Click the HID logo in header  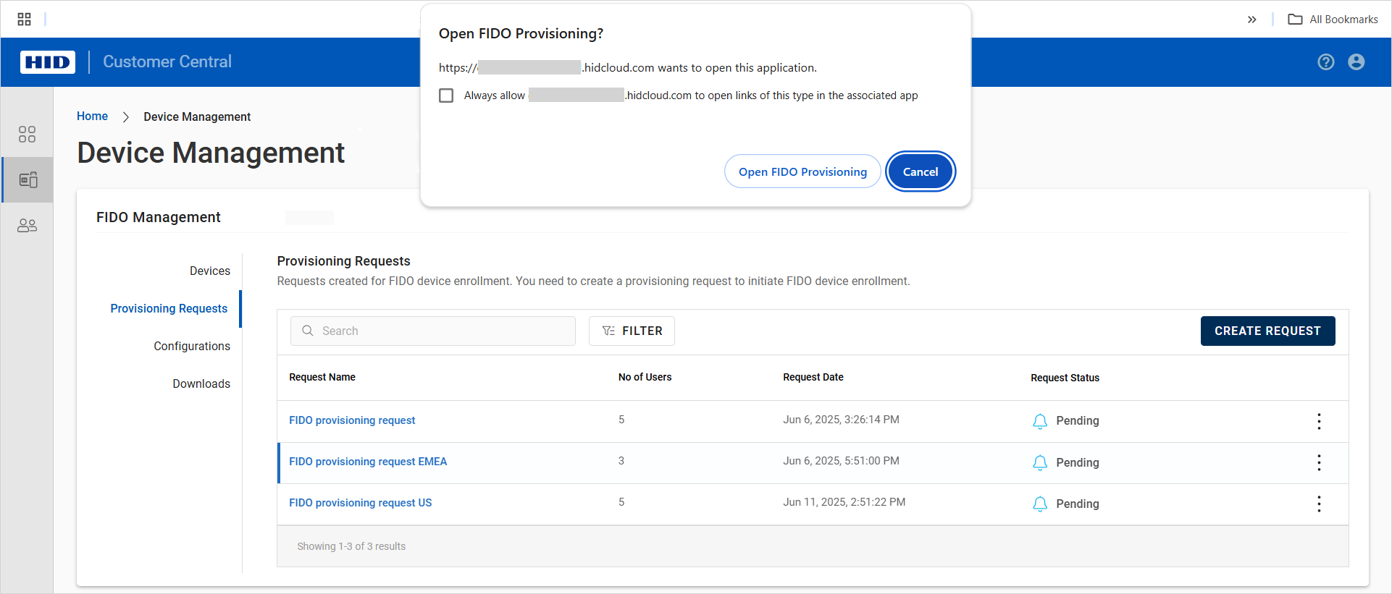click(x=48, y=62)
